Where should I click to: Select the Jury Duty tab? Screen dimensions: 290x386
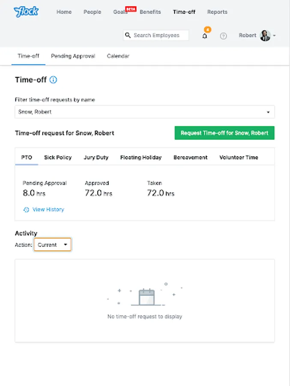click(x=96, y=157)
